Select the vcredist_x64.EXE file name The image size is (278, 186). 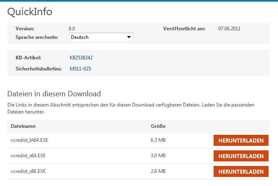[28, 156]
